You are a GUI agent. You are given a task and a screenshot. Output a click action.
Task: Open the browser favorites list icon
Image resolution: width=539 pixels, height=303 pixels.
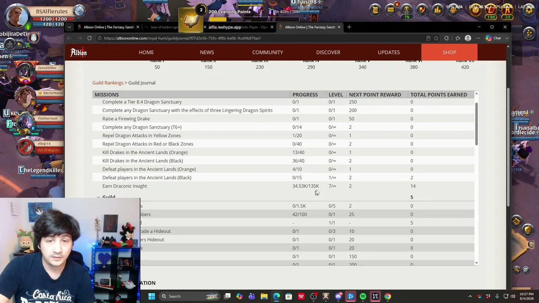(x=458, y=38)
